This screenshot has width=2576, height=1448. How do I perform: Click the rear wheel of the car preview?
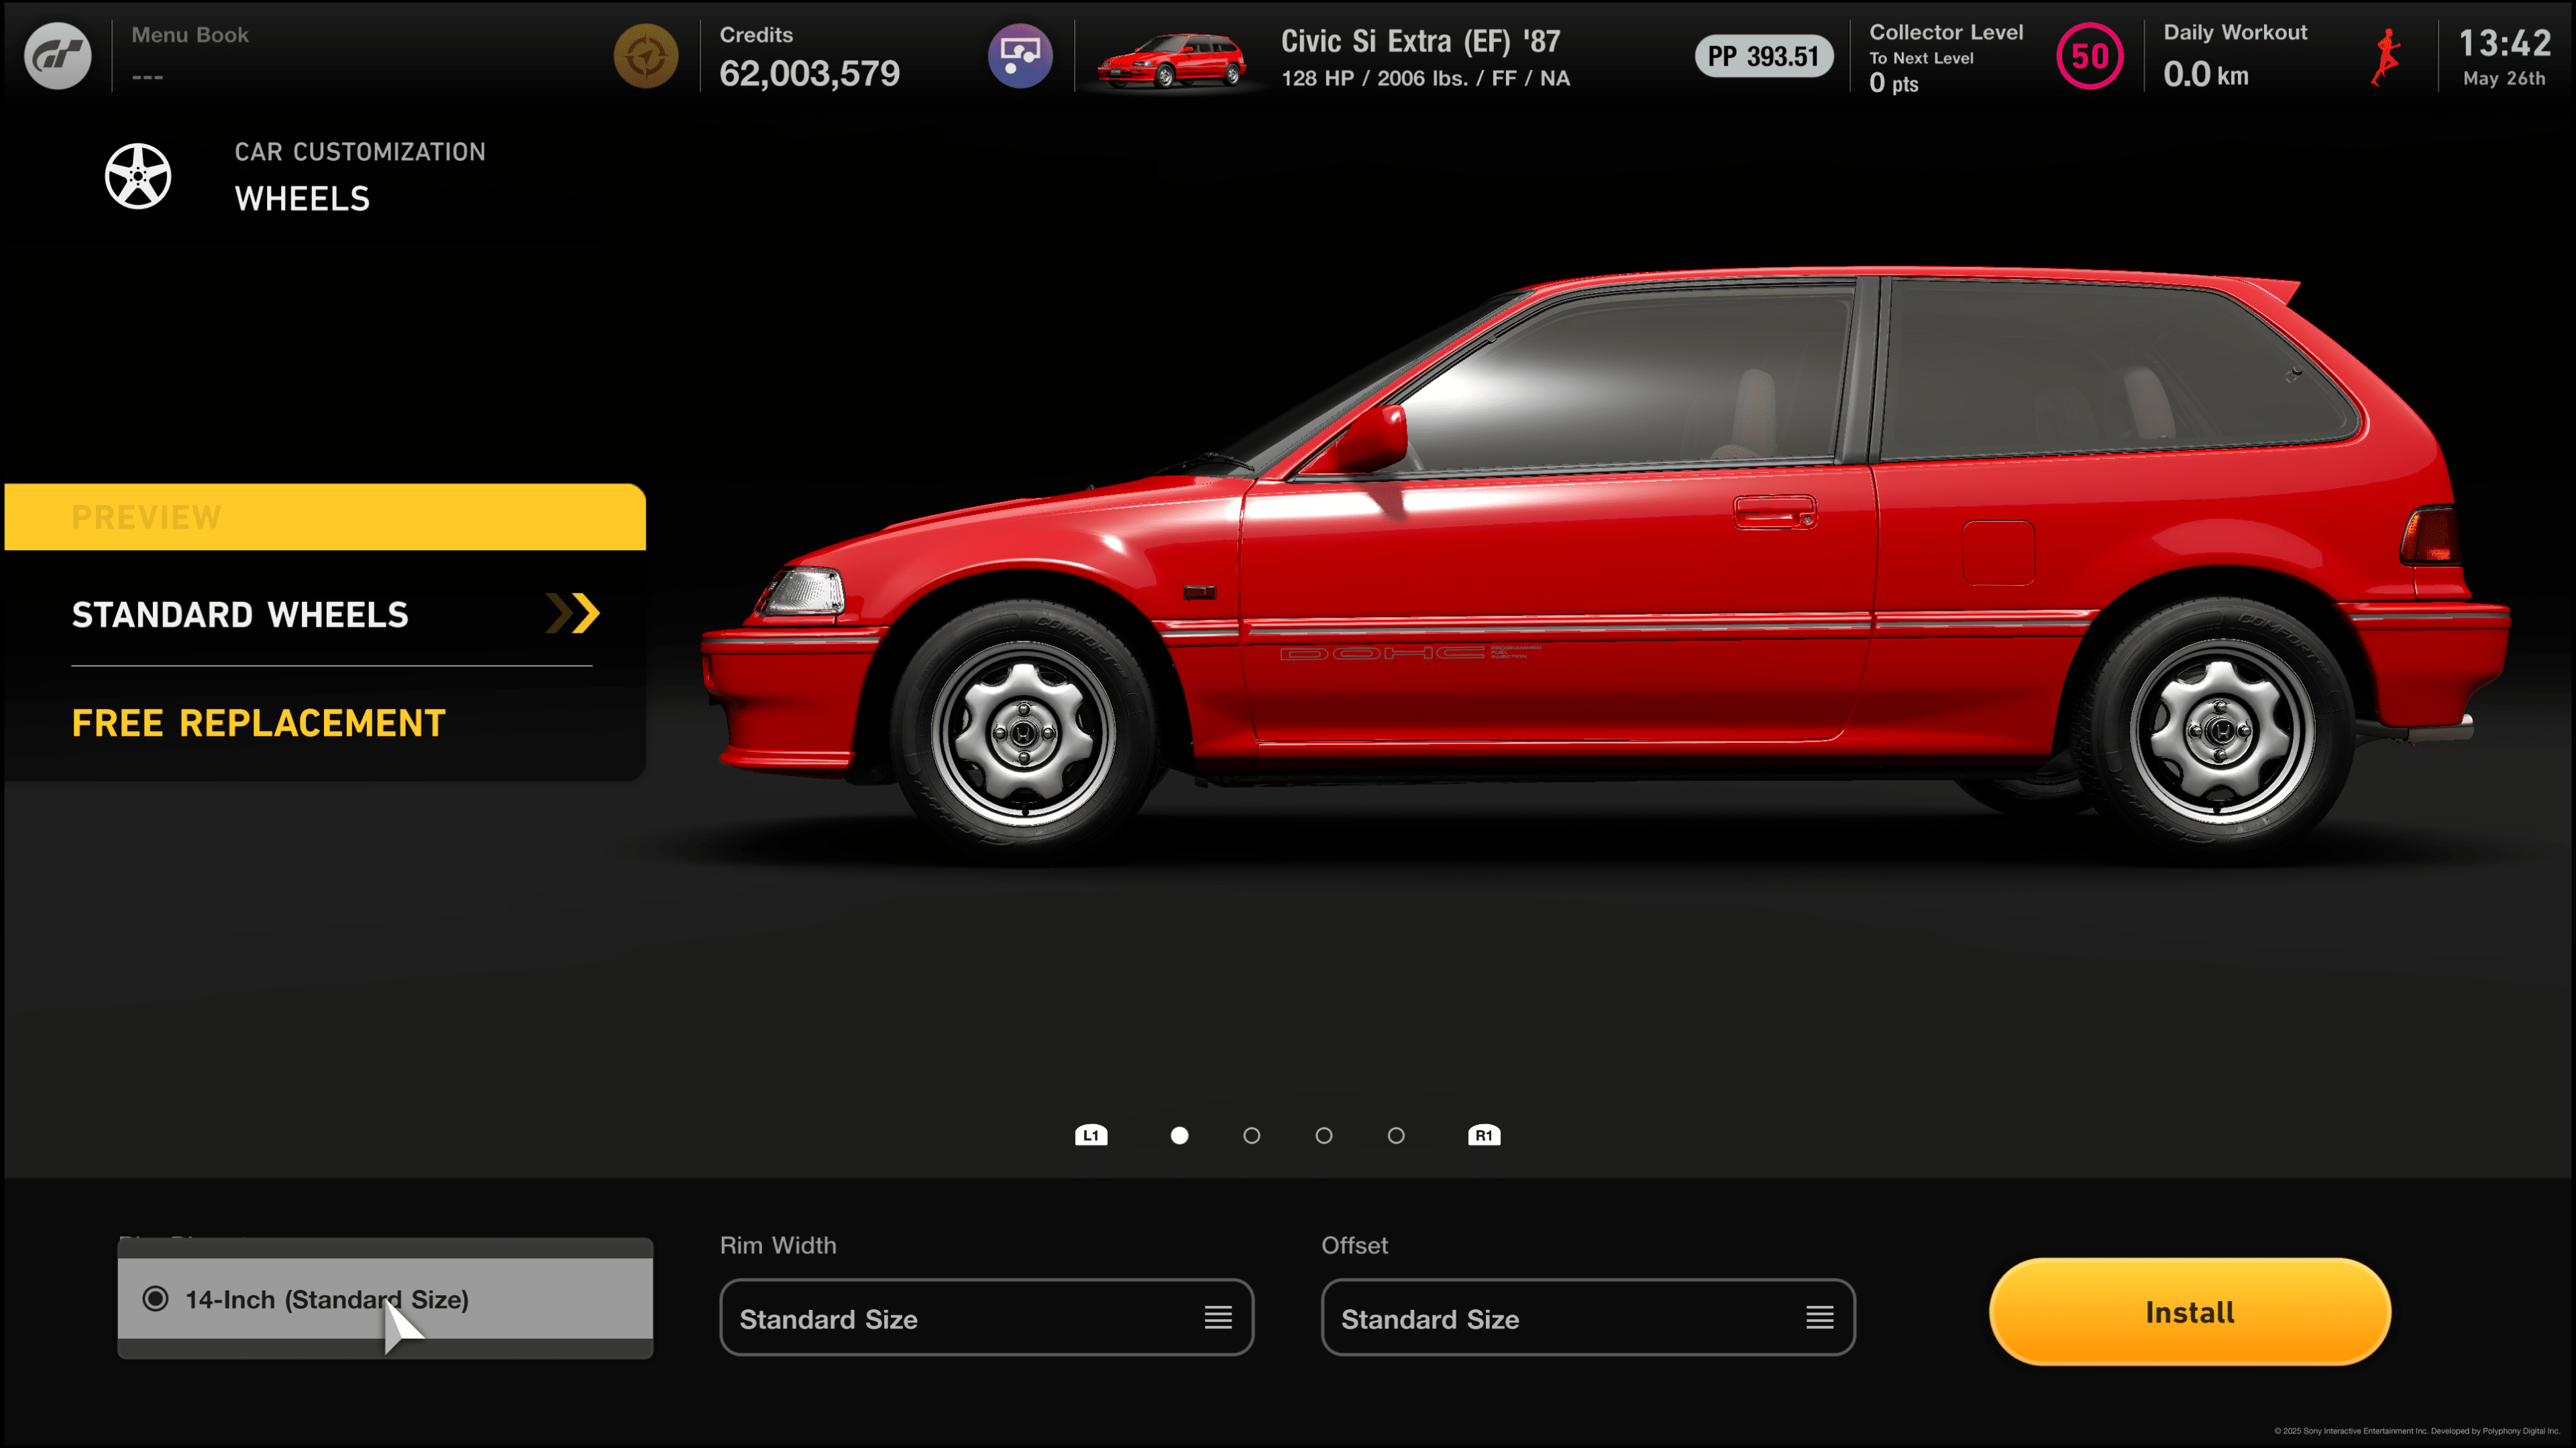2220,731
